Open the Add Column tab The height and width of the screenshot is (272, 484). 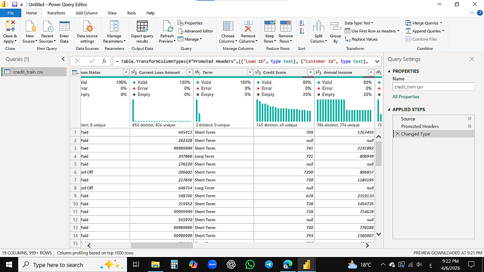(86, 13)
